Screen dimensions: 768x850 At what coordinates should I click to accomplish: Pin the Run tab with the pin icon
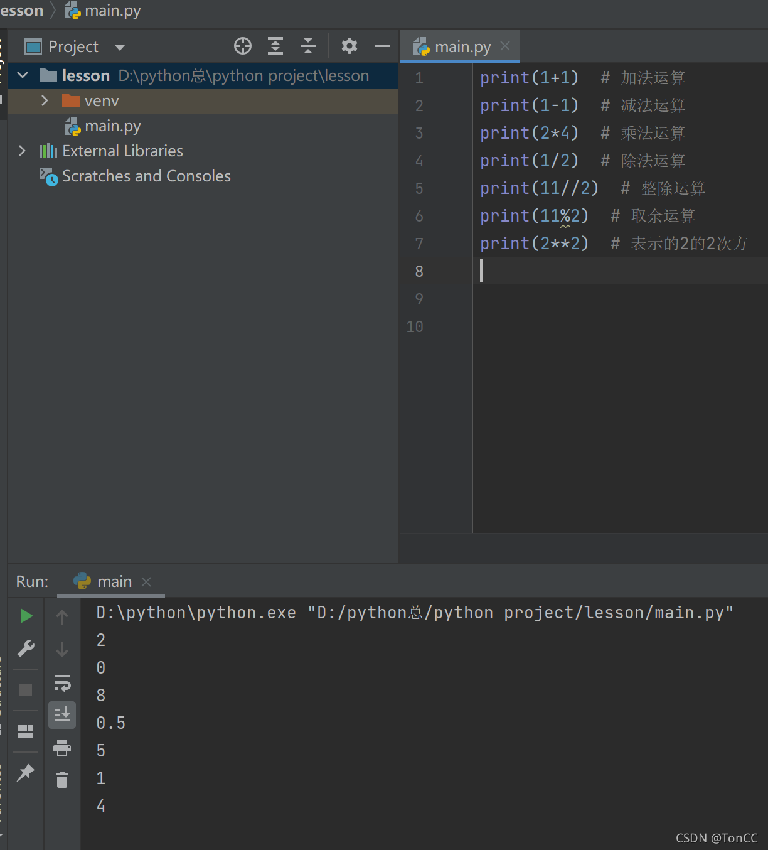click(x=26, y=772)
